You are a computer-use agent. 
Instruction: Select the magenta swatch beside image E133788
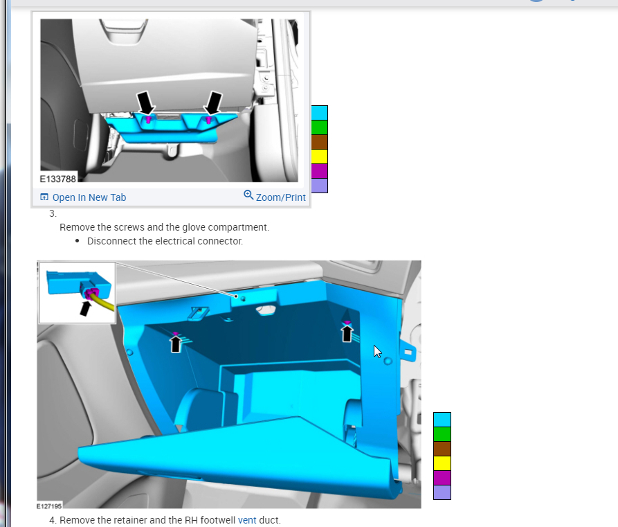tap(320, 171)
